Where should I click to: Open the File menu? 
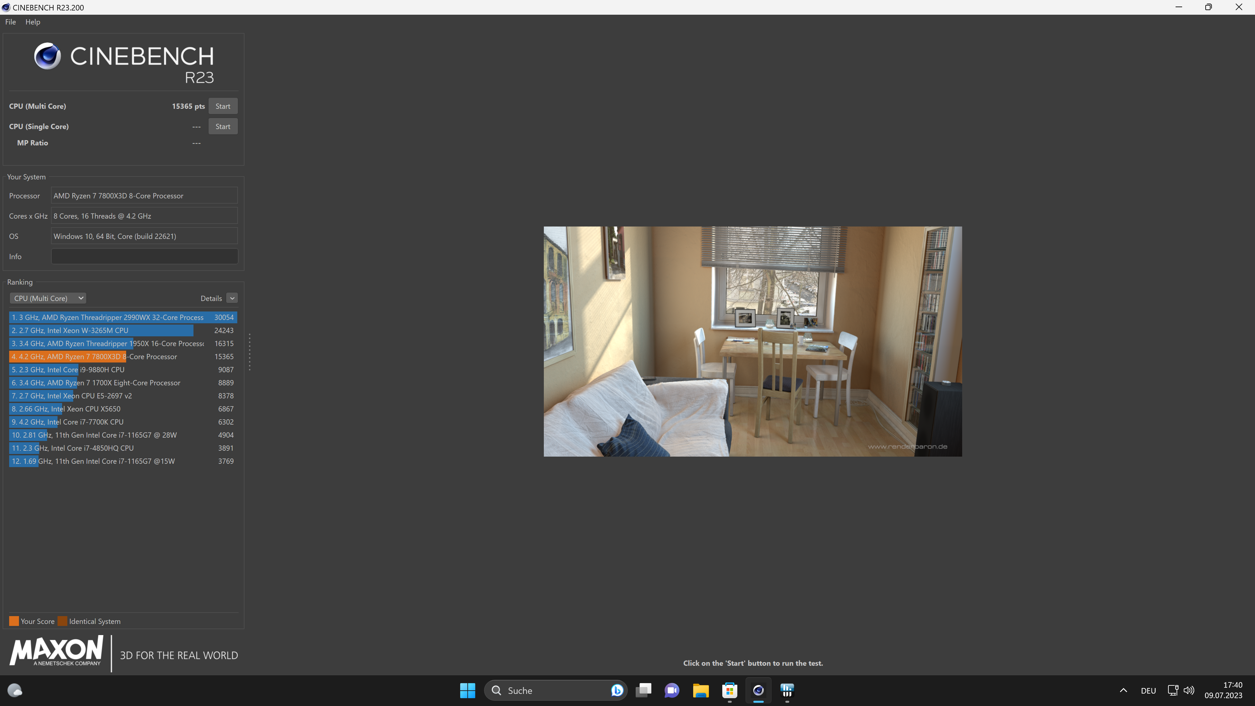[10, 22]
